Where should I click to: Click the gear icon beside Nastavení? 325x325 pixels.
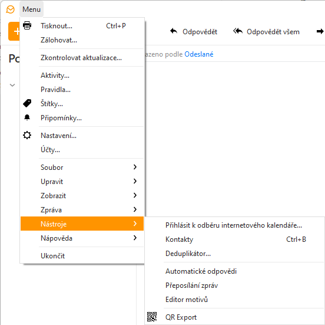[27, 135]
